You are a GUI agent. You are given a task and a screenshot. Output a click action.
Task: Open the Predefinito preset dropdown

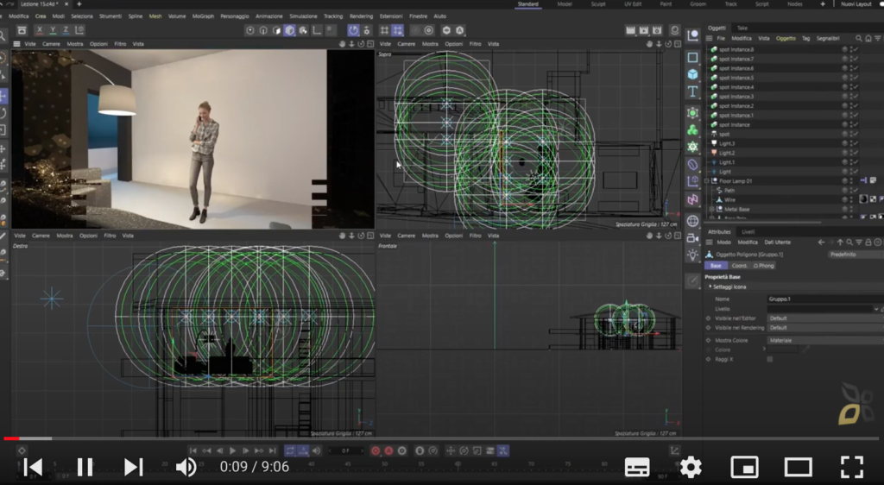pyautogui.click(x=856, y=254)
